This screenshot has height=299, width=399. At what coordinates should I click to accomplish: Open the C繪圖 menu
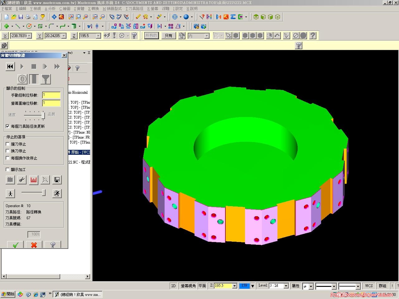pyautogui.click(x=65, y=9)
